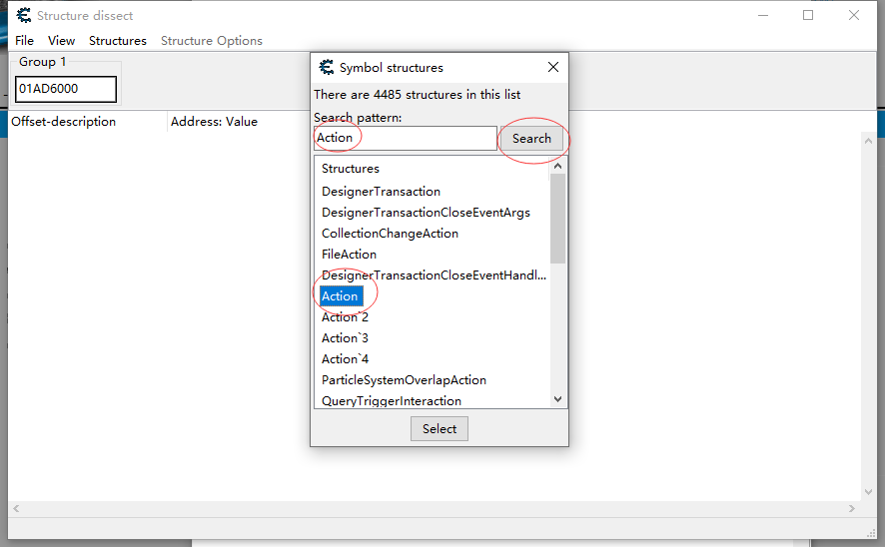Image resolution: width=885 pixels, height=547 pixels.
Task: Click structures list scroll down arrow
Action: point(557,399)
